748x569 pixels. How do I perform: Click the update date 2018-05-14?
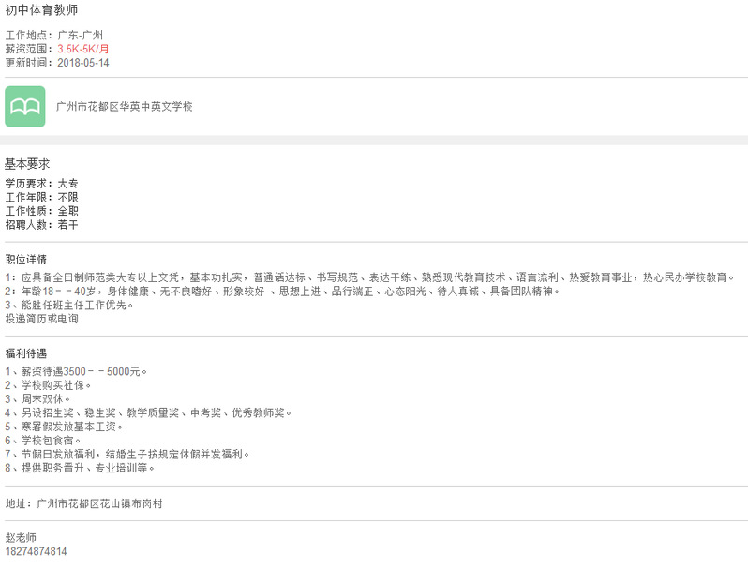tap(83, 63)
